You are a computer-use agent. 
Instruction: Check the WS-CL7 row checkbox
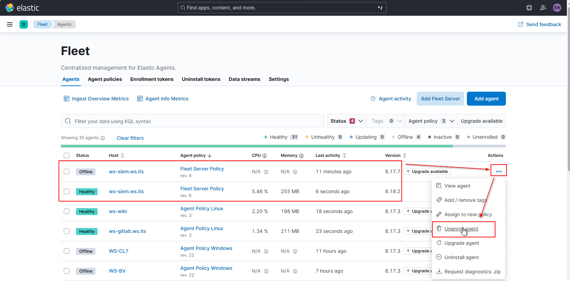point(67,251)
